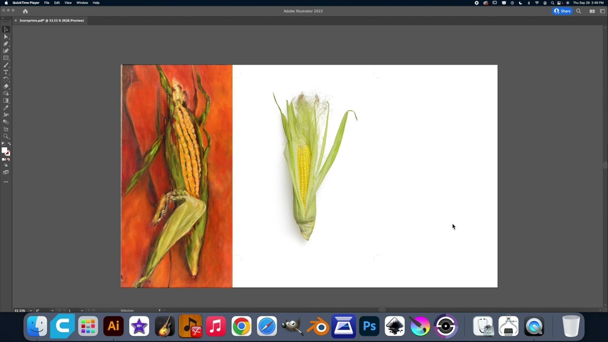
Task: Select the Curvature tool
Action: [6, 51]
